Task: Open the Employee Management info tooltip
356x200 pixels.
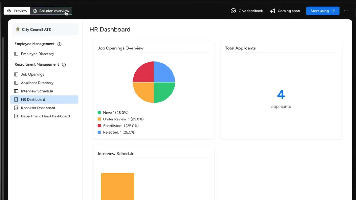Action: [59, 44]
